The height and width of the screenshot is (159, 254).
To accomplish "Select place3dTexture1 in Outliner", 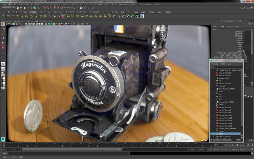I will tap(225, 73).
